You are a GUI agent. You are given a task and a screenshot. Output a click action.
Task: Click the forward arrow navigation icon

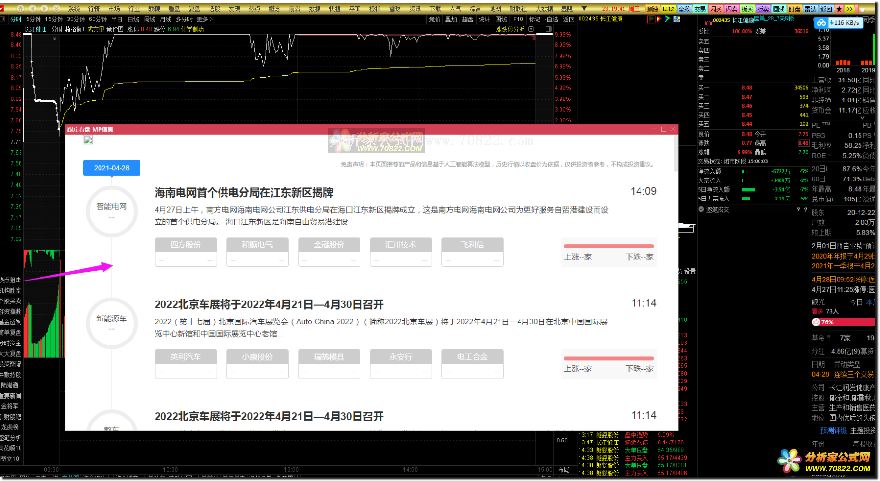click(x=44, y=8)
